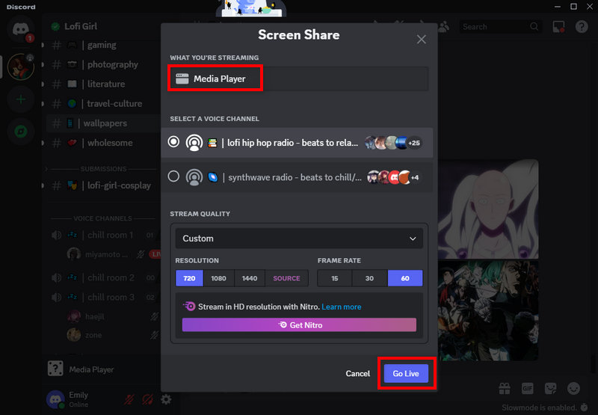Open the Custom stream quality dropdown
The width and height of the screenshot is (598, 415).
(299, 239)
